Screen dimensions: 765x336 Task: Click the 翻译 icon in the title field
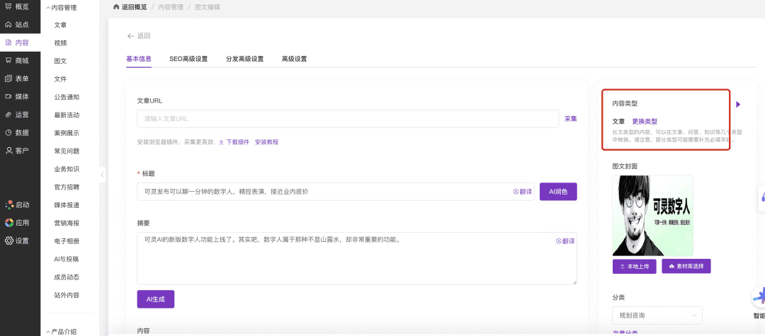coord(516,192)
